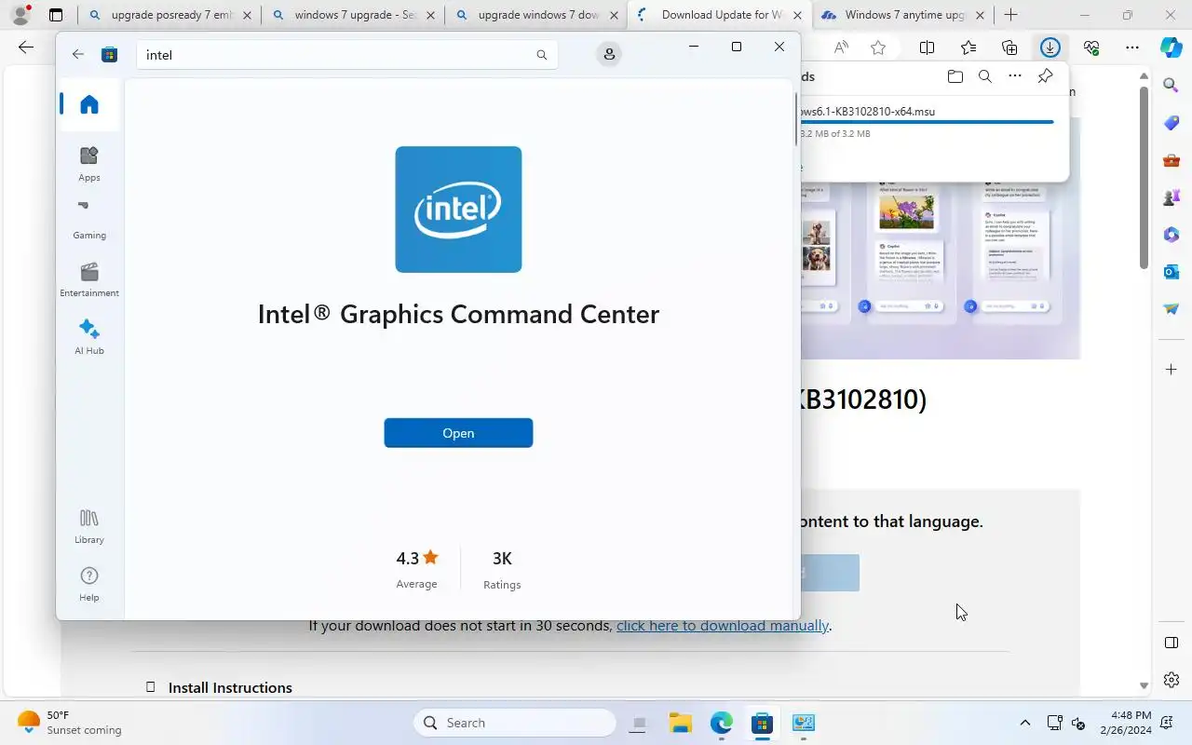
Task: Open Edge sidebar settings gear
Action: pyautogui.click(x=1172, y=680)
